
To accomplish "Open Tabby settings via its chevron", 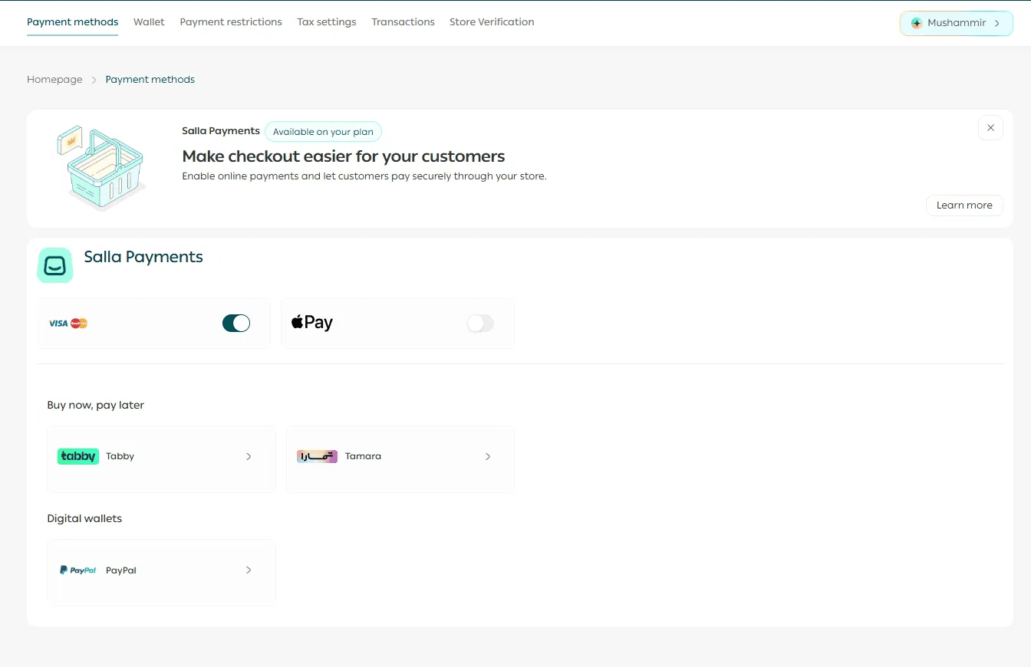I will [x=249, y=457].
